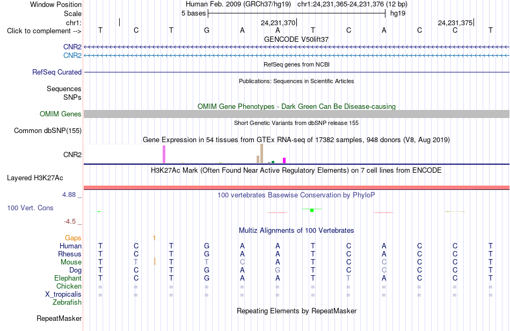Select the Human alignment row label
This screenshot has height=331, width=510.
pyautogui.click(x=70, y=246)
